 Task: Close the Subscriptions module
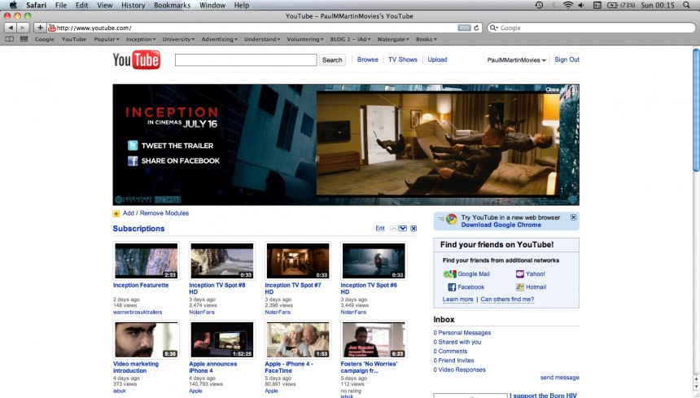pyautogui.click(x=413, y=229)
